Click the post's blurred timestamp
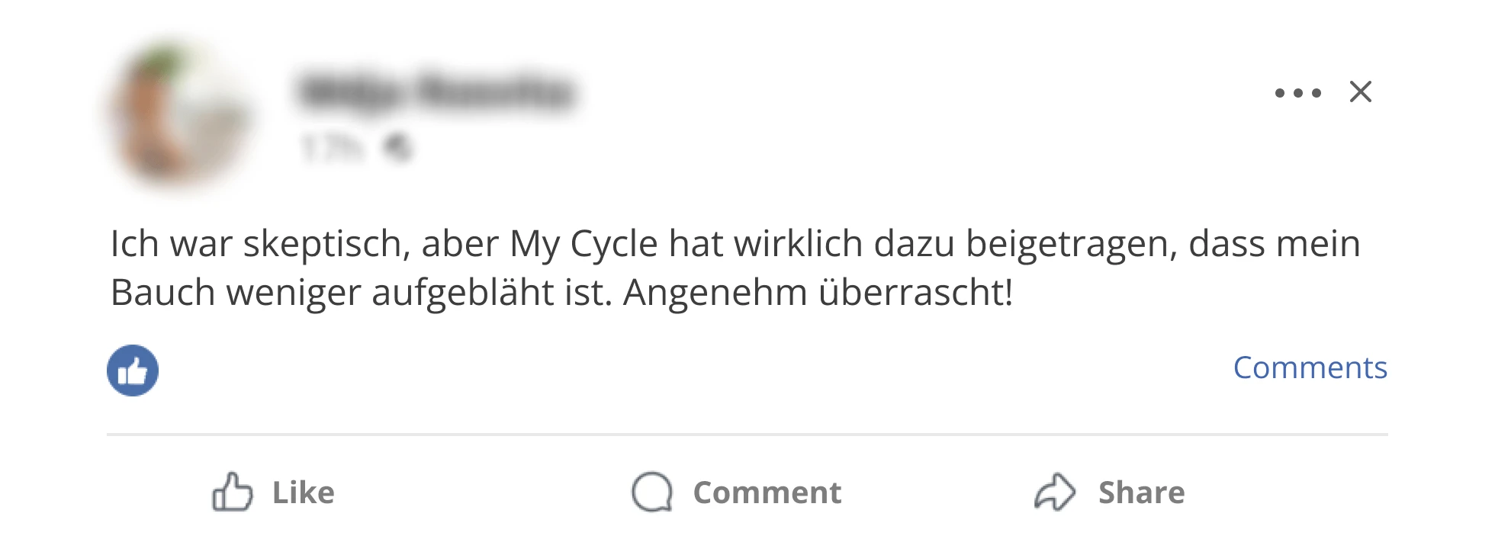The height and width of the screenshot is (555, 1495). pyautogui.click(x=331, y=147)
